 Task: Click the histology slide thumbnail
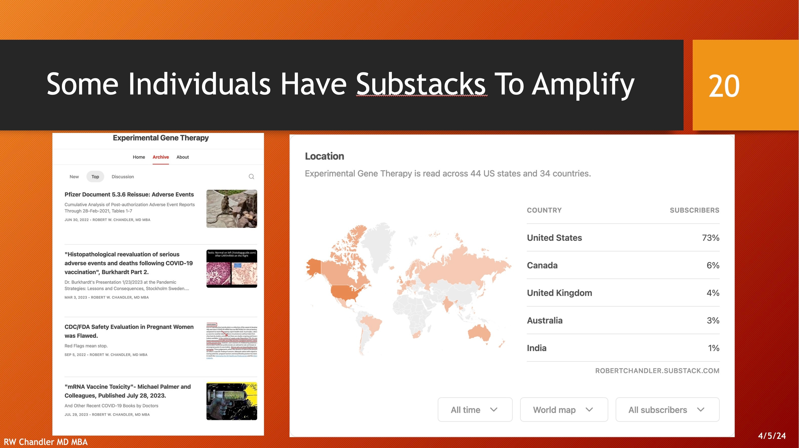tap(232, 268)
